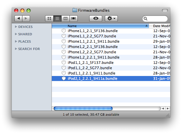Click the FirmwareBundles folder icon in the title bar

click(x=75, y=10)
